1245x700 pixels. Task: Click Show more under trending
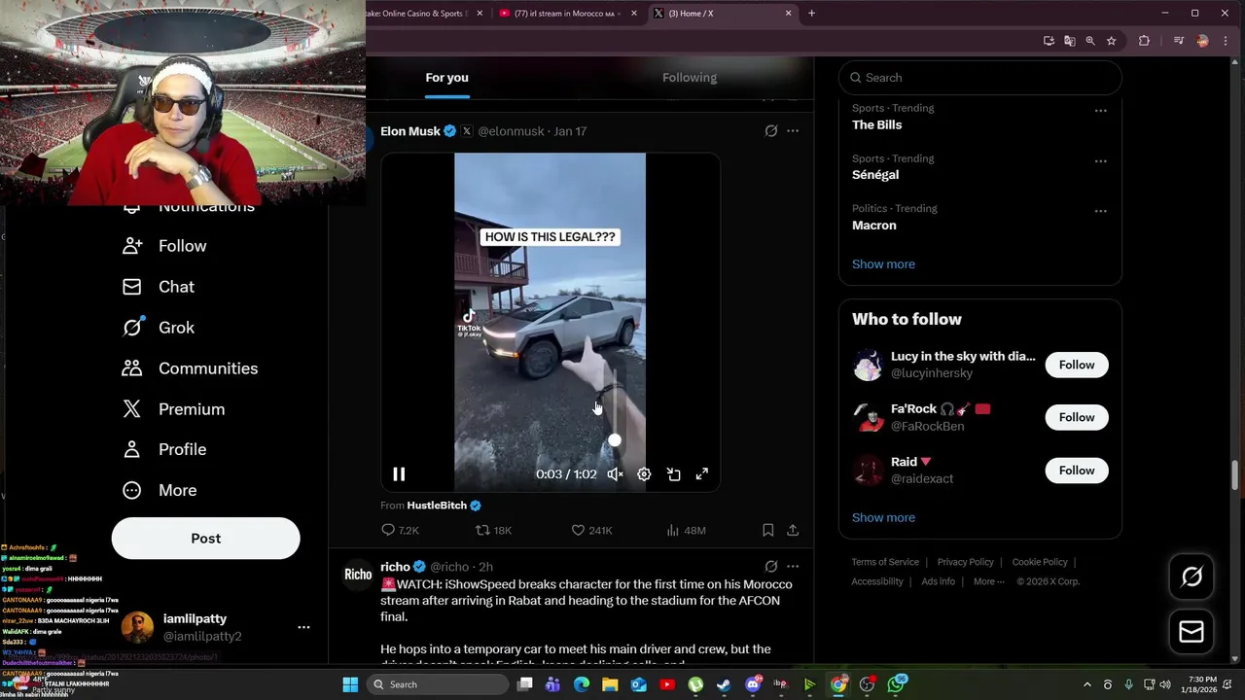pyautogui.click(x=883, y=264)
